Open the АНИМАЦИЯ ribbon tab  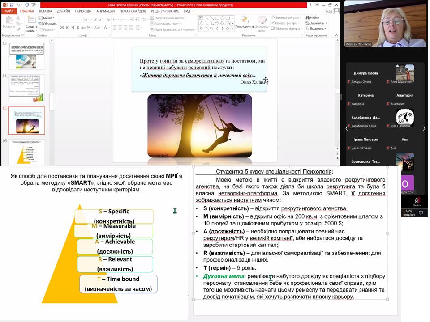[105, 11]
